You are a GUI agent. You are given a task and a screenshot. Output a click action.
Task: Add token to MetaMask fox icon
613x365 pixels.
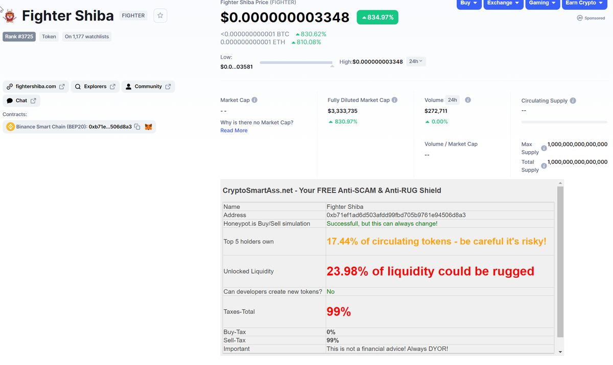pyautogui.click(x=149, y=127)
